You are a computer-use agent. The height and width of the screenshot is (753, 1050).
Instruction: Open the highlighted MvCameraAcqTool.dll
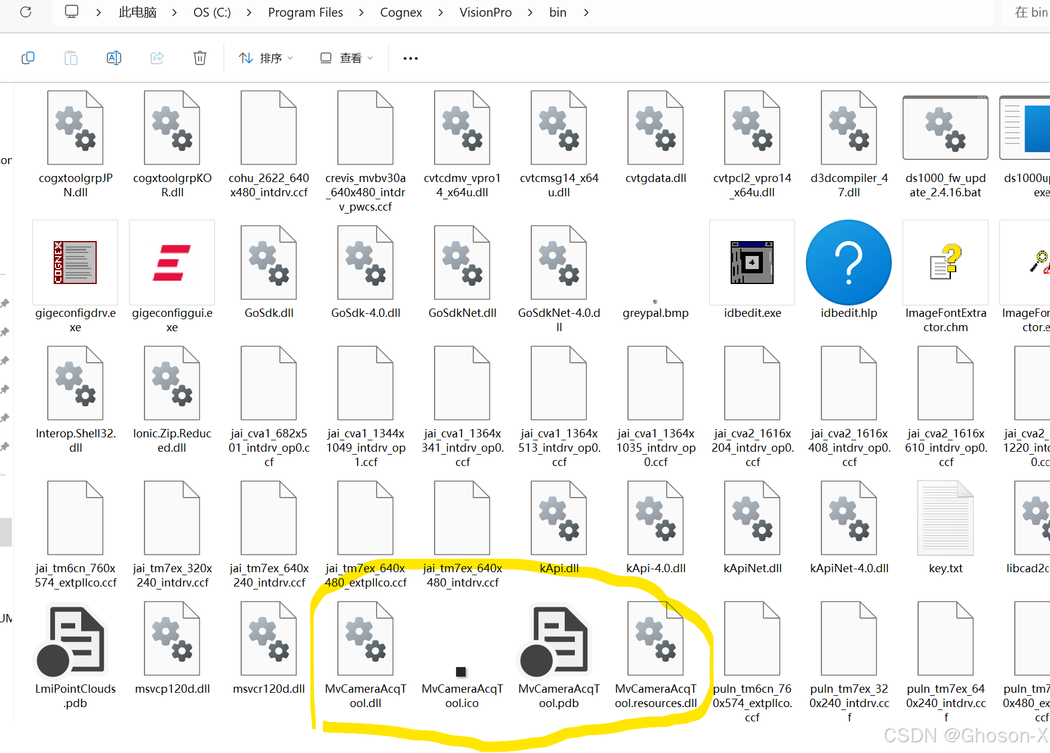tap(365, 637)
